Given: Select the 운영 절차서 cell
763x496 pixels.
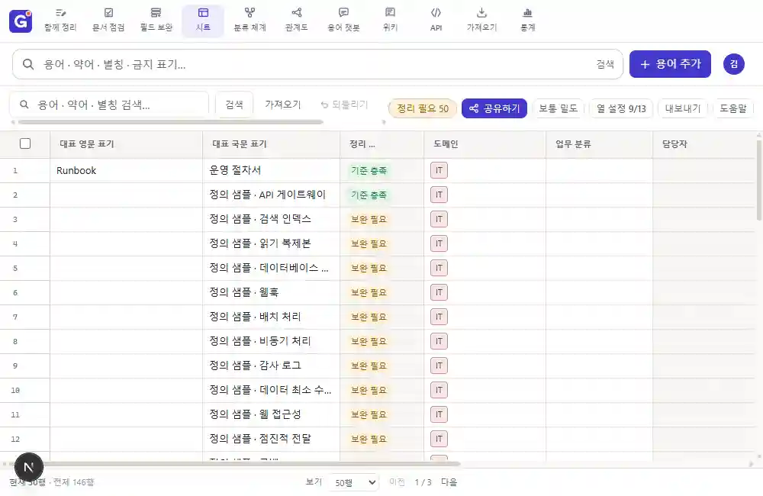Looking at the screenshot, I should click(x=271, y=170).
